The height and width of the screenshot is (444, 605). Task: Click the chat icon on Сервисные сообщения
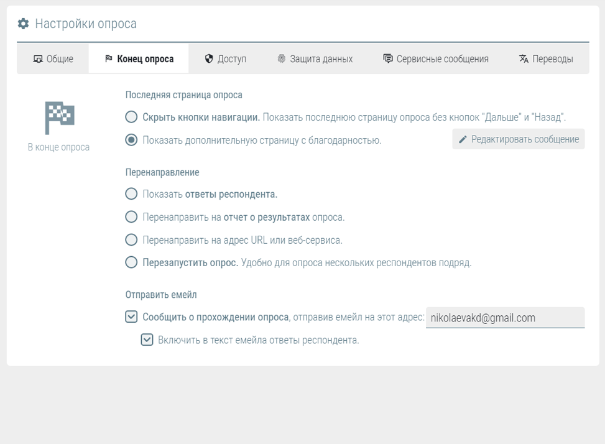click(x=388, y=59)
